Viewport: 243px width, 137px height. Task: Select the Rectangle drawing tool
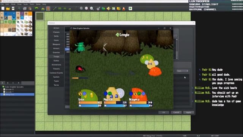tap(60, 8)
